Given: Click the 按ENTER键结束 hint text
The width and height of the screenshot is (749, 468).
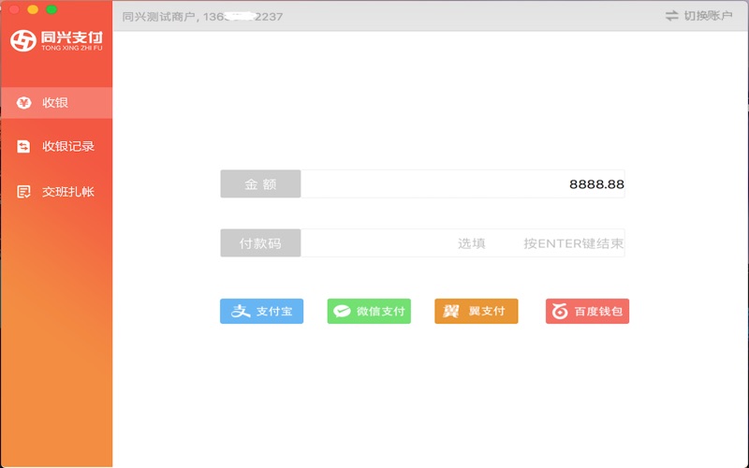Looking at the screenshot, I should (573, 243).
